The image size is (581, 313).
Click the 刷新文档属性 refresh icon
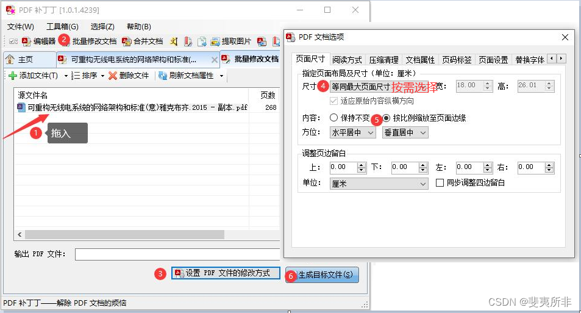tap(162, 76)
